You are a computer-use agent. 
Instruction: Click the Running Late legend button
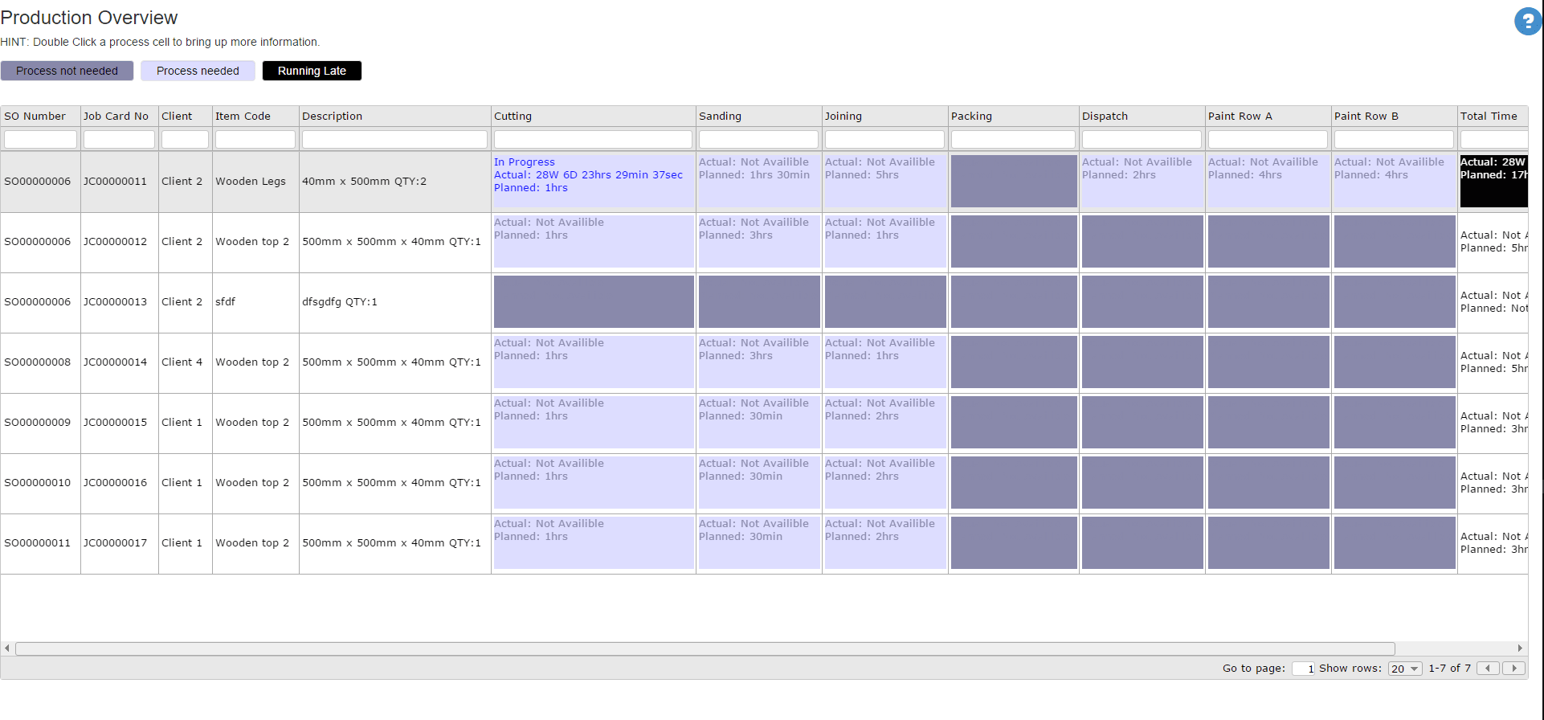pos(312,71)
